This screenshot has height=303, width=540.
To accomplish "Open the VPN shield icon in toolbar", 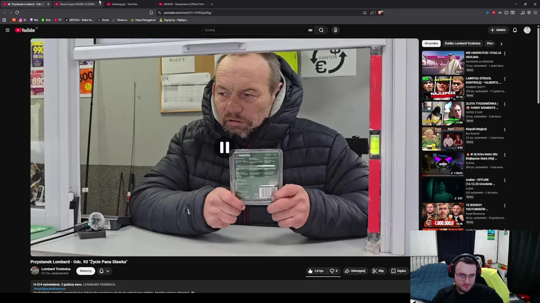I will click(x=529, y=13).
